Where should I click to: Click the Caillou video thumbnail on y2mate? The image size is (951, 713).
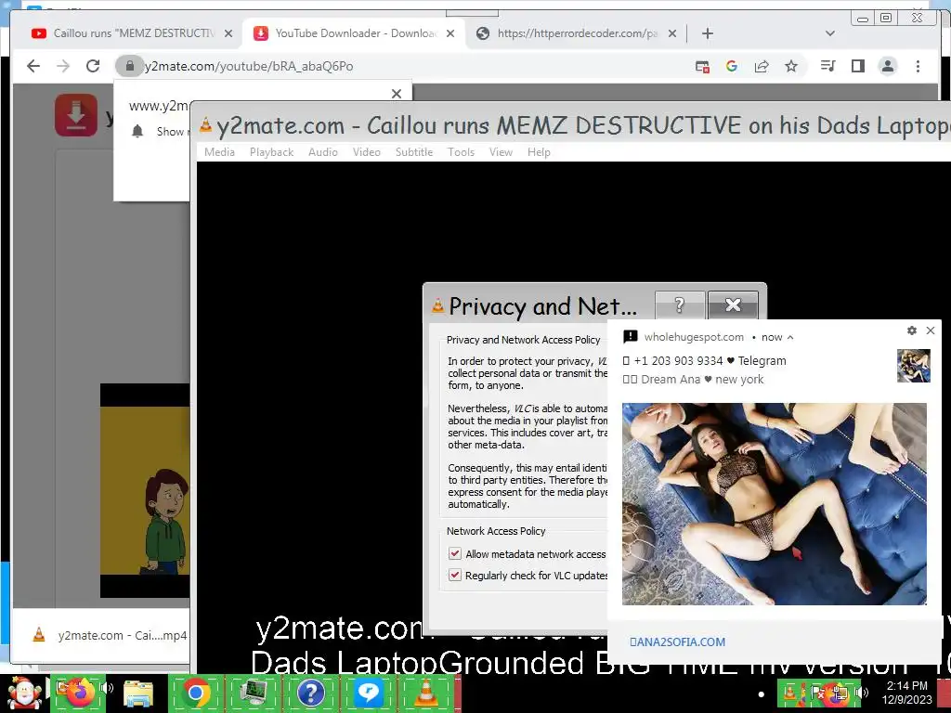pyautogui.click(x=145, y=490)
